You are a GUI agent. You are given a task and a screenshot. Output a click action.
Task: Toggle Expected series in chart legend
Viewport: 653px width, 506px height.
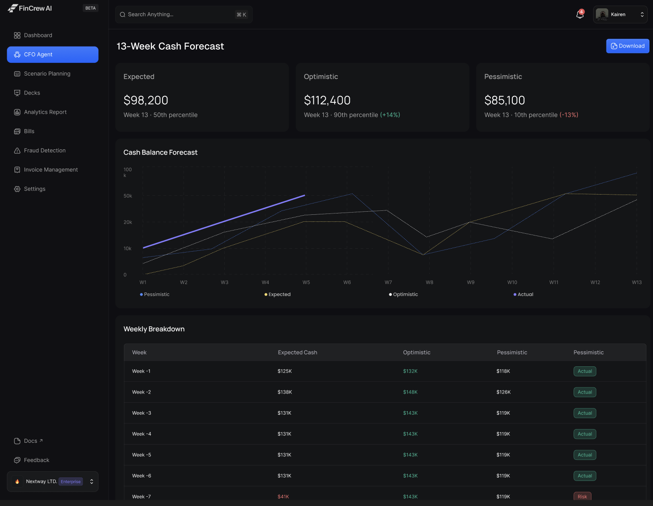pos(278,294)
